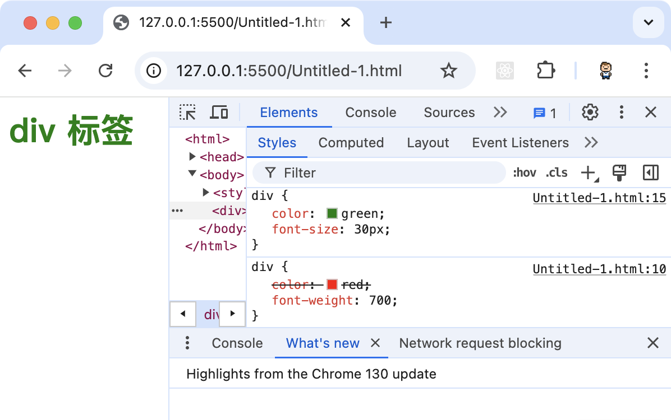Open the Computed styles tab
This screenshot has width=671, height=420.
[x=351, y=143]
